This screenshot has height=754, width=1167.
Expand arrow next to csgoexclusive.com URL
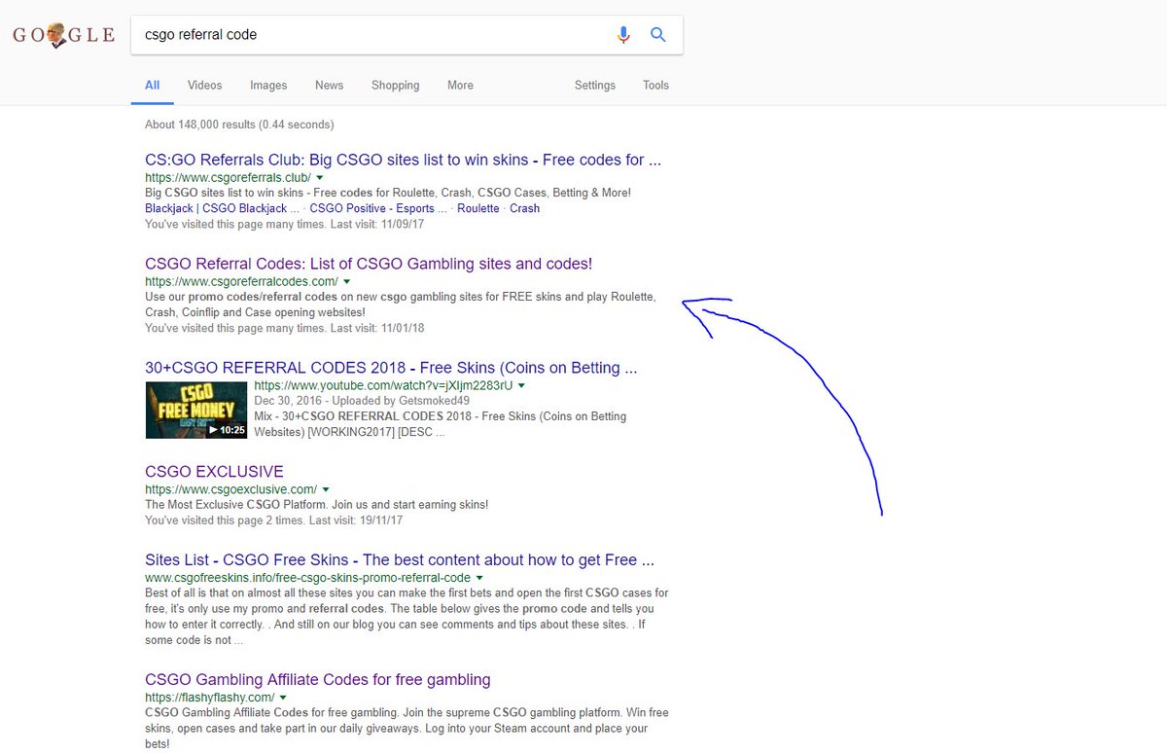326,489
